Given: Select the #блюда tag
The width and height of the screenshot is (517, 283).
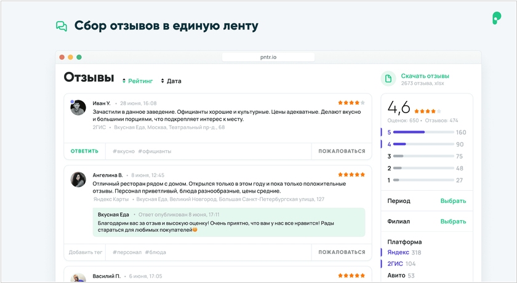Looking at the screenshot, I should 155,252.
